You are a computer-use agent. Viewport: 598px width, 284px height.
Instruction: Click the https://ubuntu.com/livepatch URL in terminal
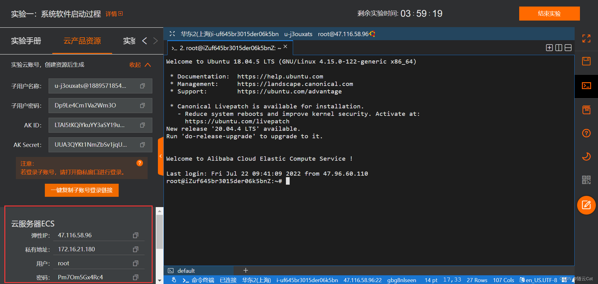pyautogui.click(x=237, y=121)
